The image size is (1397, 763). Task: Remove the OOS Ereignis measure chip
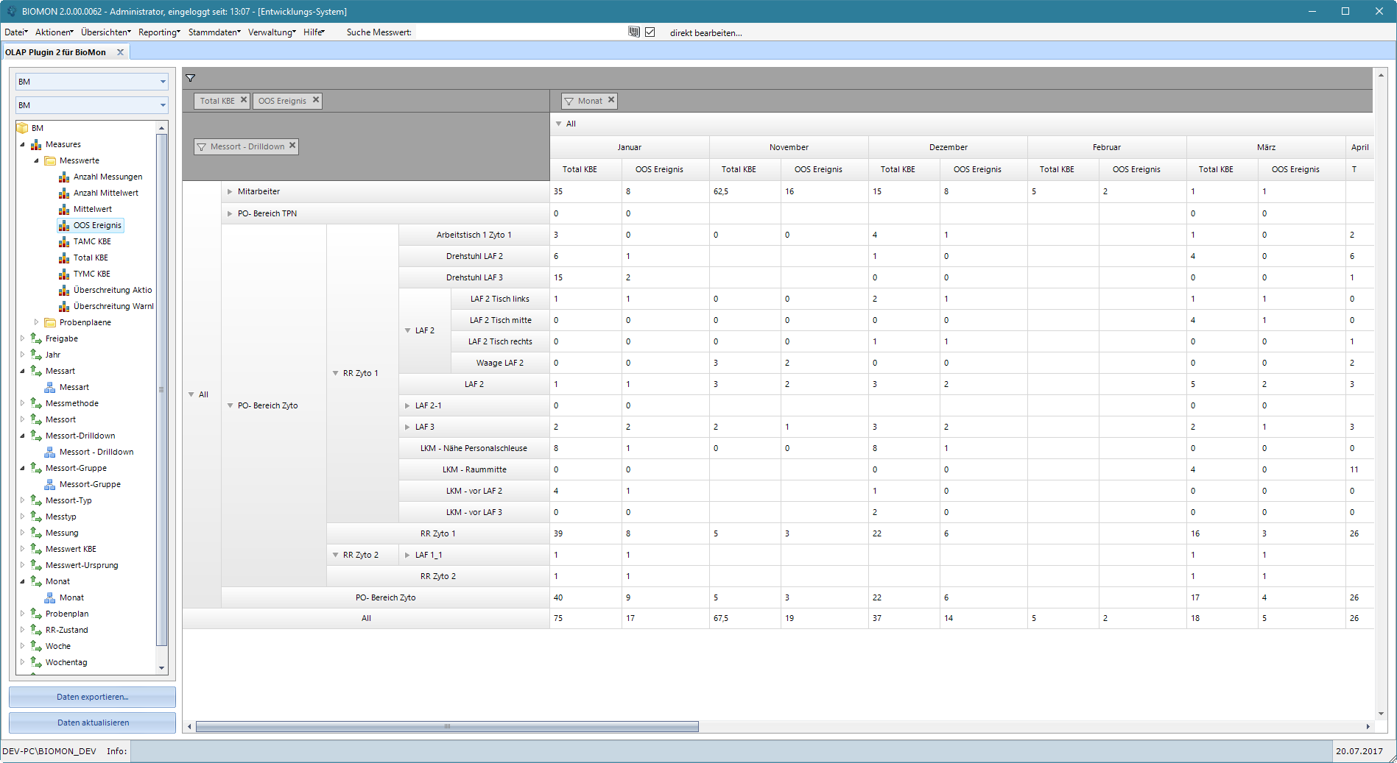[316, 100]
